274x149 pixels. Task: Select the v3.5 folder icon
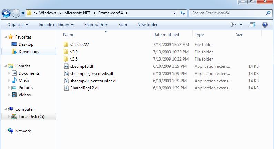(66, 59)
